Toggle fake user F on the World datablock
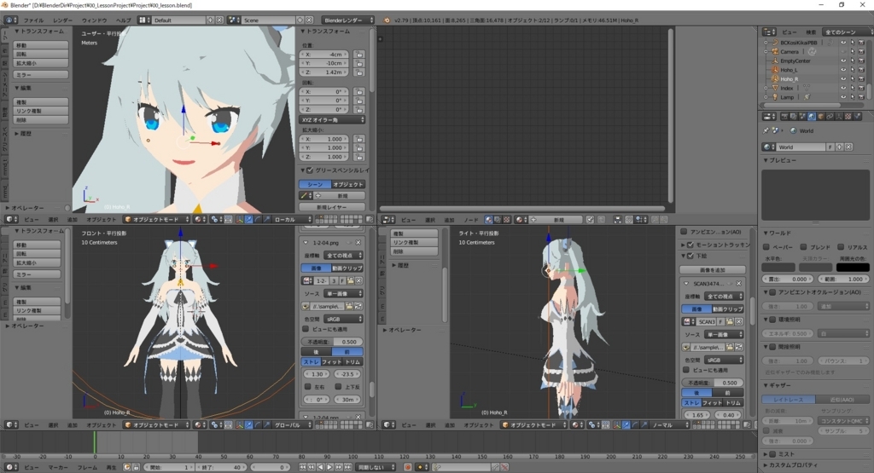The image size is (874, 473). [830, 147]
